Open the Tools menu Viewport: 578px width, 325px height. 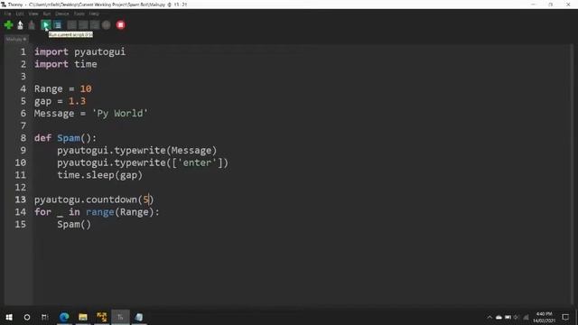79,14
